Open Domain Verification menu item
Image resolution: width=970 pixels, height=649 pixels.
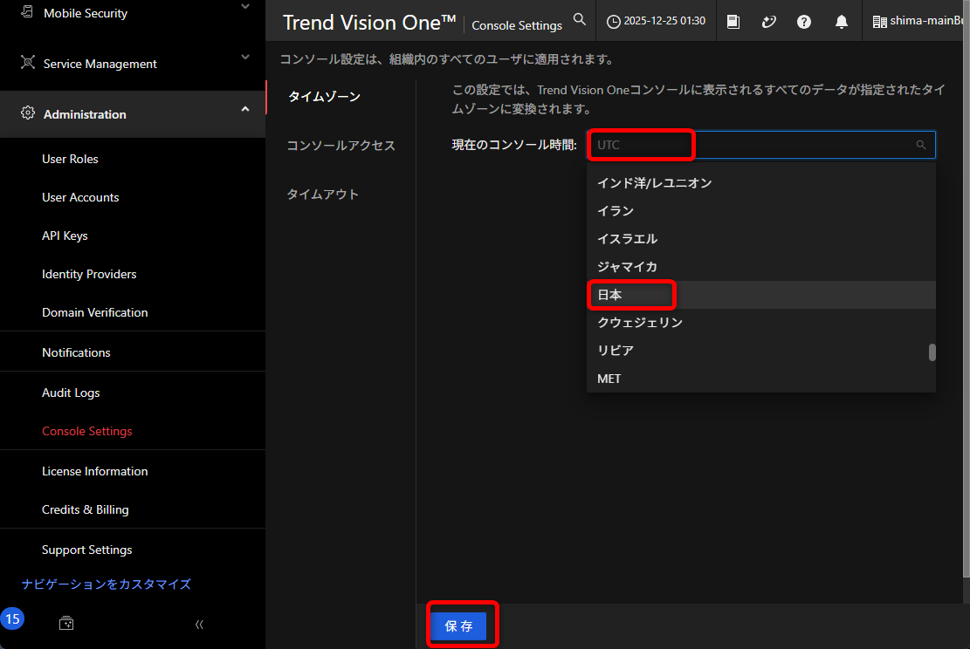(x=94, y=312)
